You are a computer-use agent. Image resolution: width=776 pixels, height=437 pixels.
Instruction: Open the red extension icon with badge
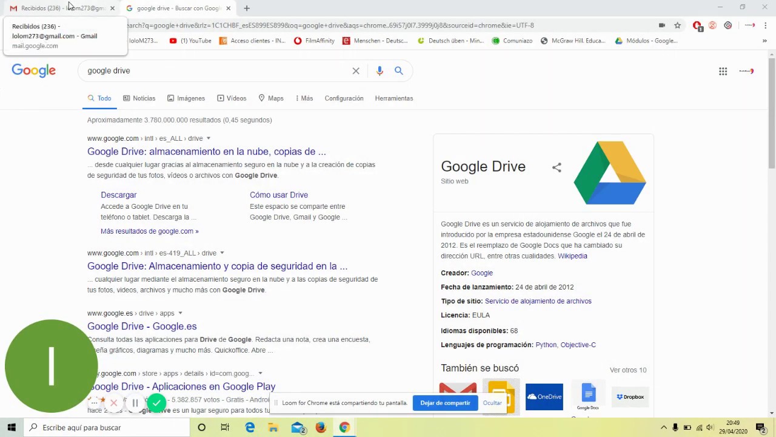(697, 25)
